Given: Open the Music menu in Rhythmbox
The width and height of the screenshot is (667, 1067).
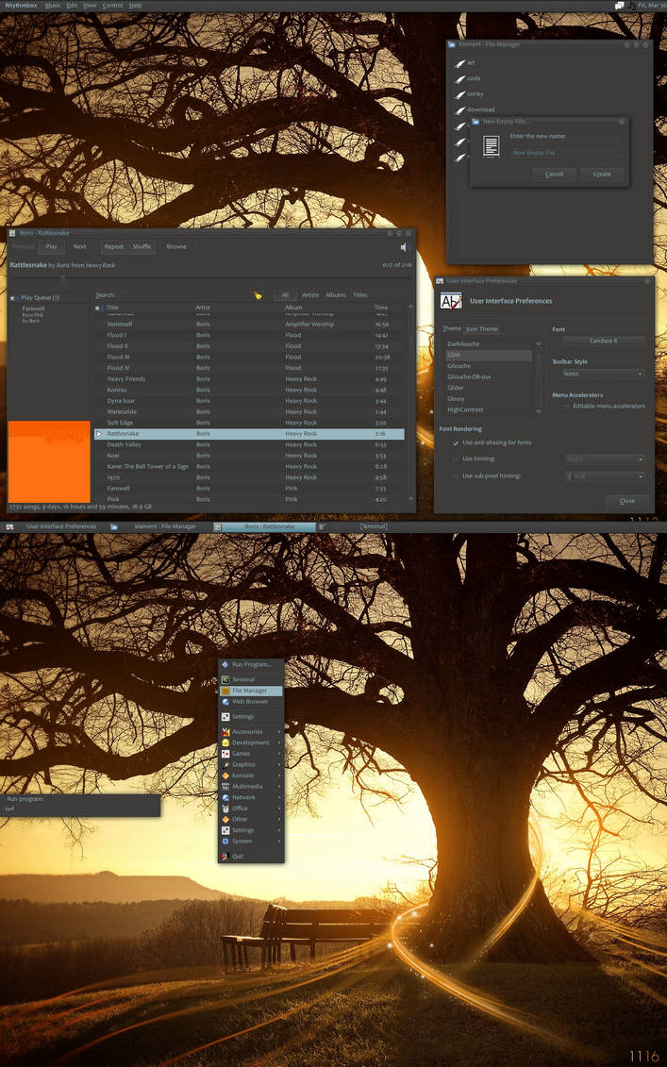Looking at the screenshot, I should (x=53, y=6).
